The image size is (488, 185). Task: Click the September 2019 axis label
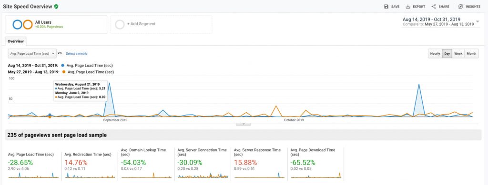tap(115, 120)
